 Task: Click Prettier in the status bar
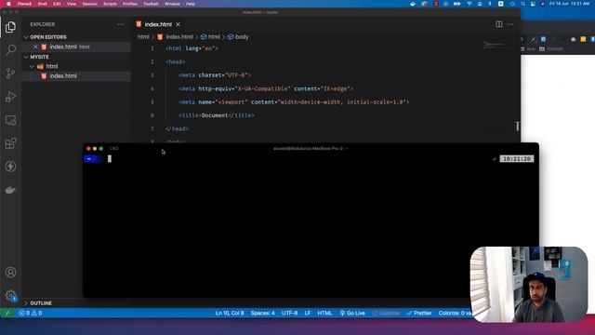(x=419, y=313)
